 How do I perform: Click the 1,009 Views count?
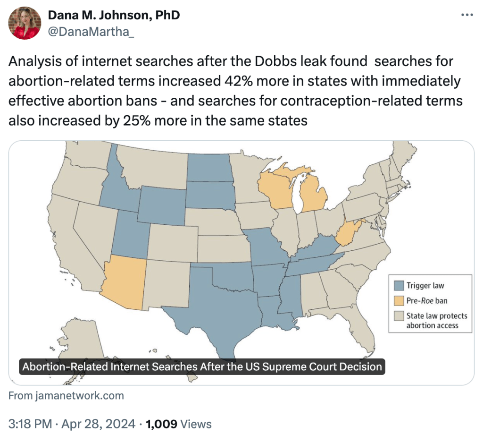(x=179, y=424)
